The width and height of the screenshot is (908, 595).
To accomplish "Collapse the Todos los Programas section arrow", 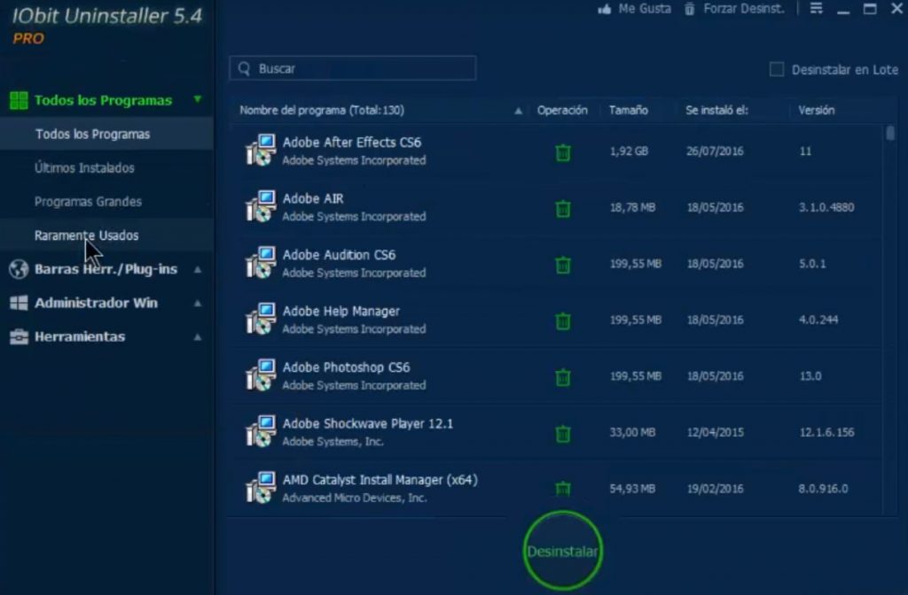I will 198,99.
